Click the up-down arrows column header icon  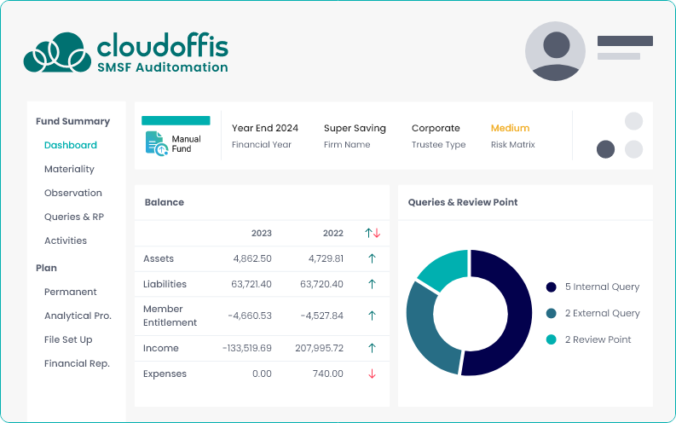(372, 233)
